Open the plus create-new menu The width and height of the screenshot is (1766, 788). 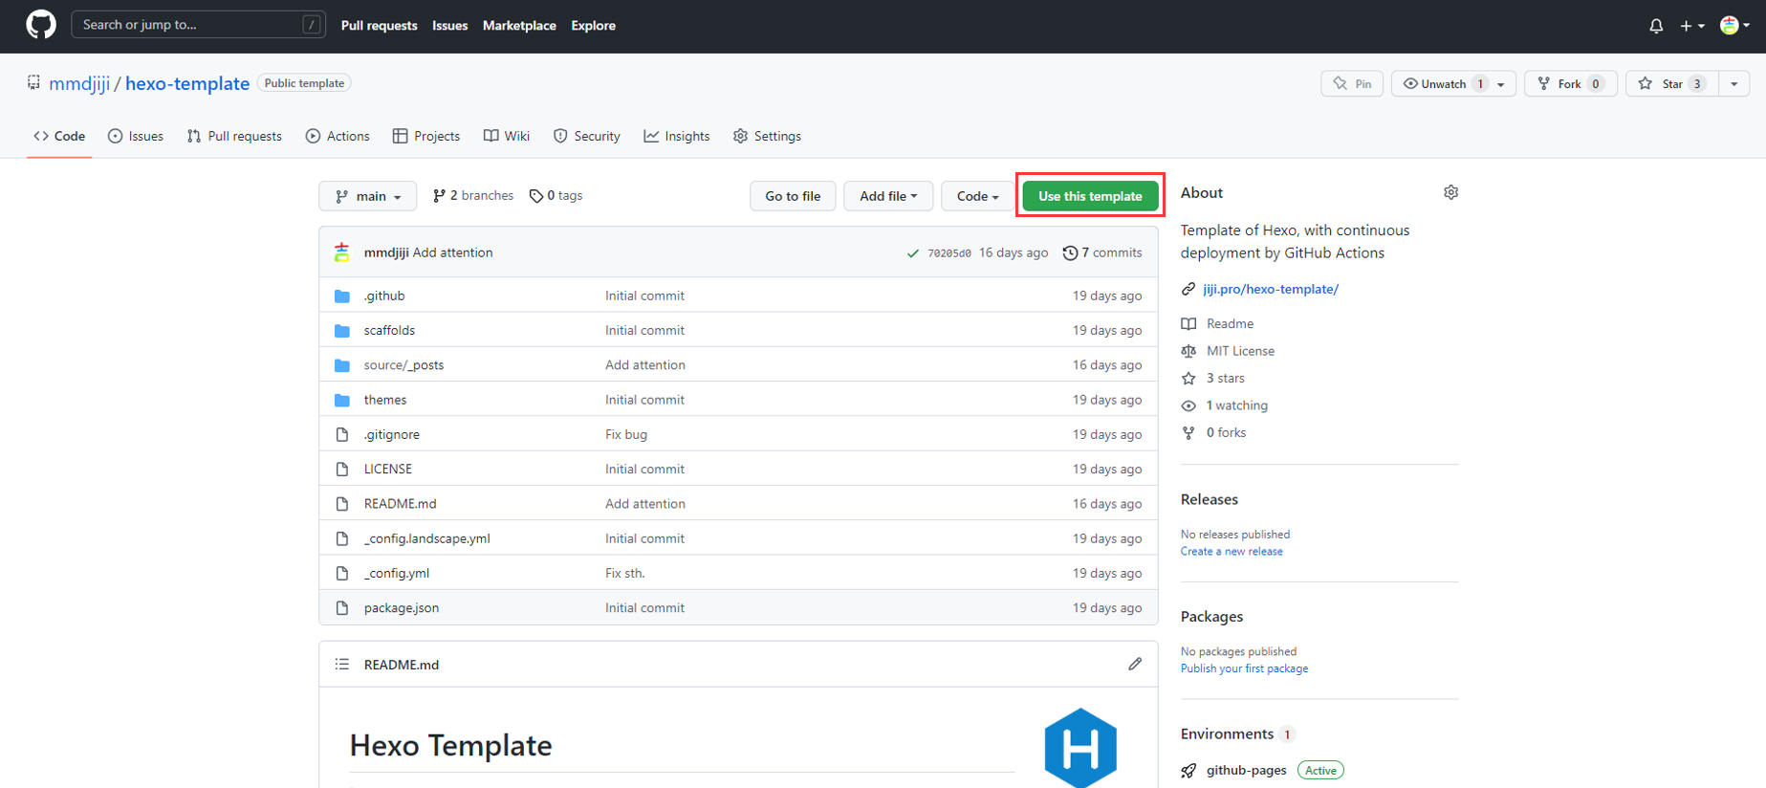point(1691,26)
